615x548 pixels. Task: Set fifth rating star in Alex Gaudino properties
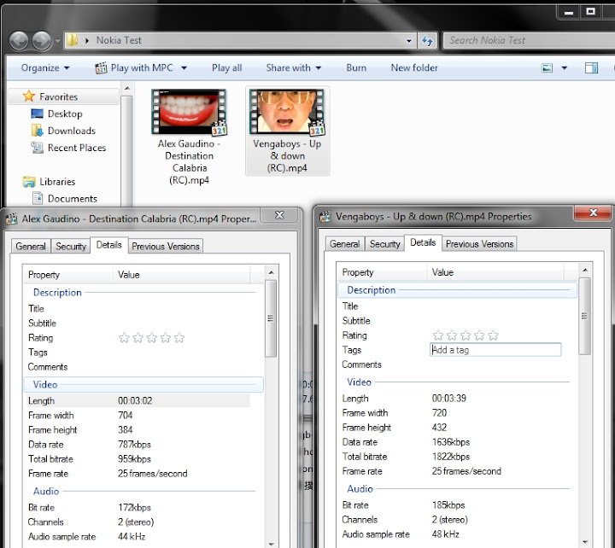[x=179, y=338]
